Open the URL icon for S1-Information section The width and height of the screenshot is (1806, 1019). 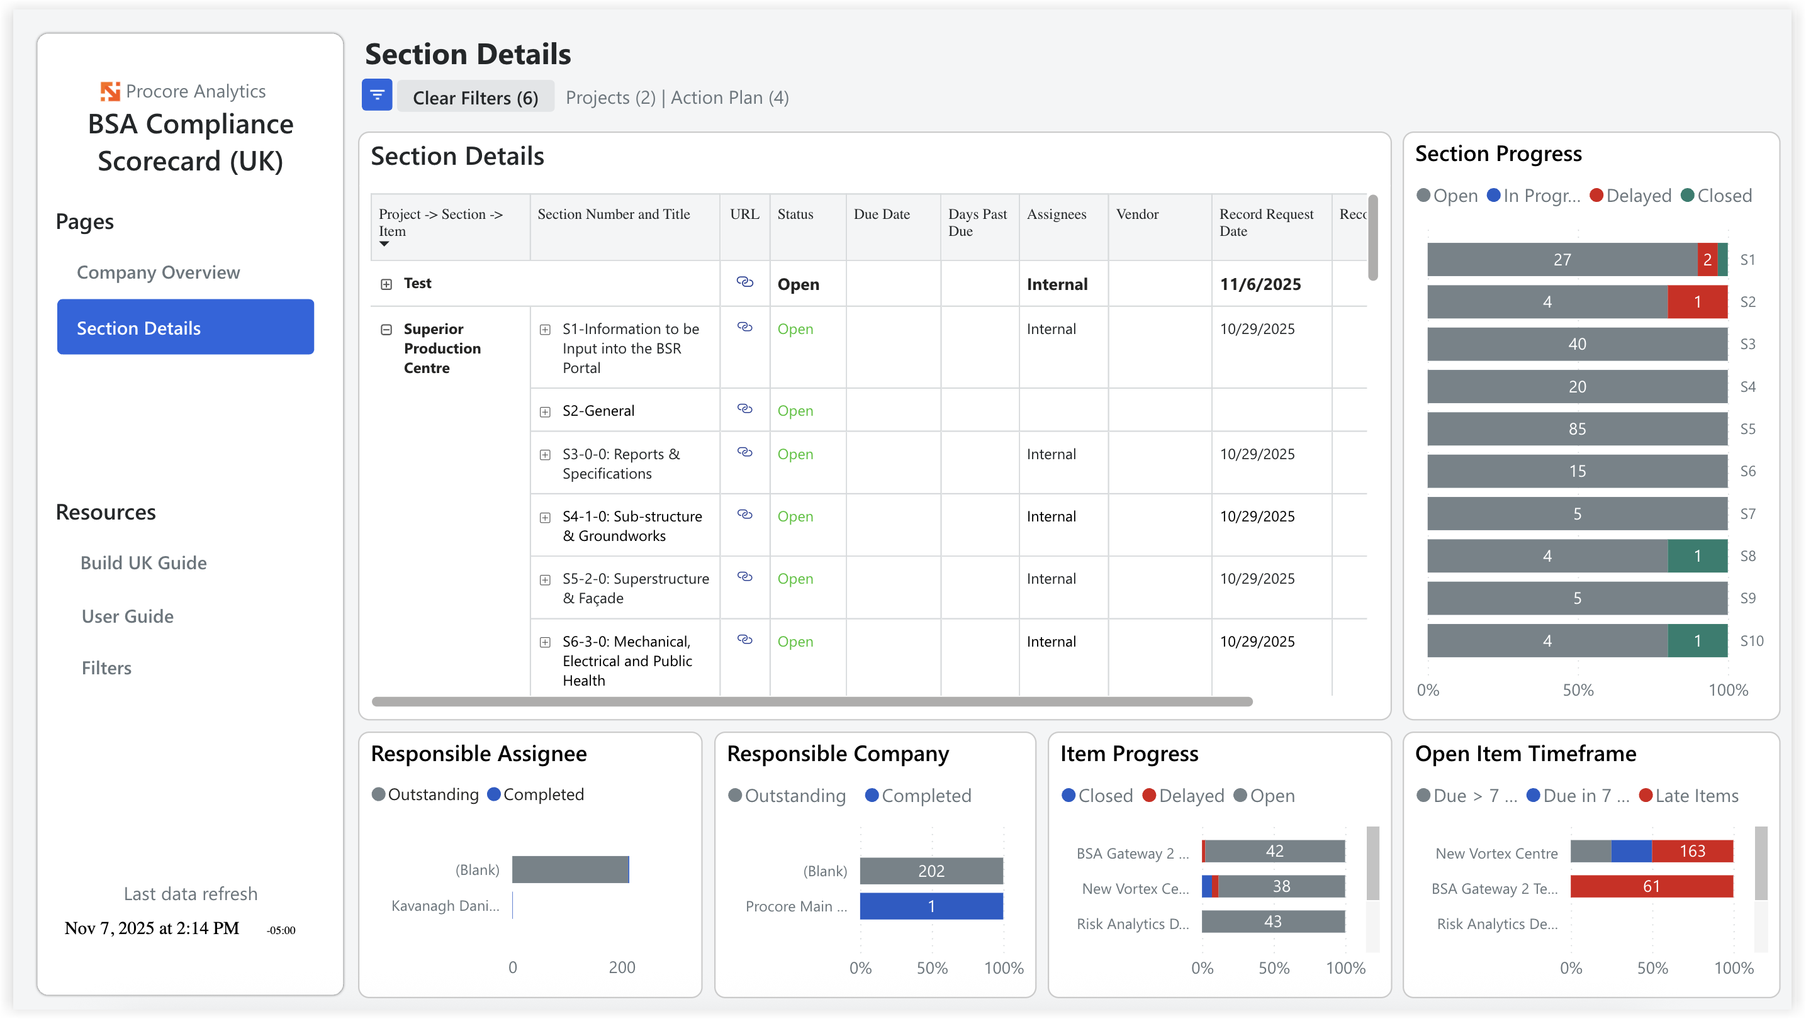pos(744,326)
